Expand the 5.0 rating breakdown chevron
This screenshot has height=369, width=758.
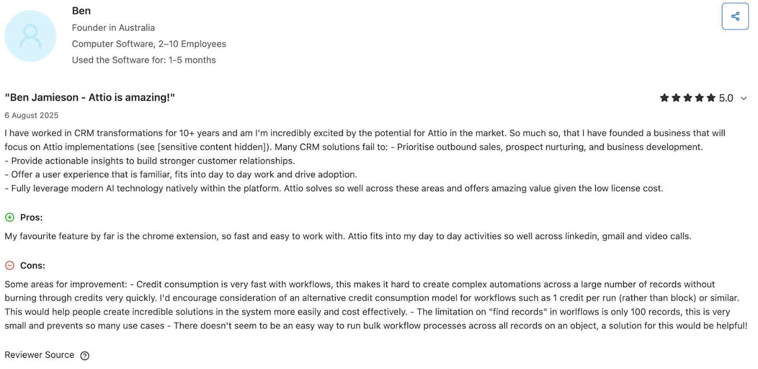click(x=744, y=99)
